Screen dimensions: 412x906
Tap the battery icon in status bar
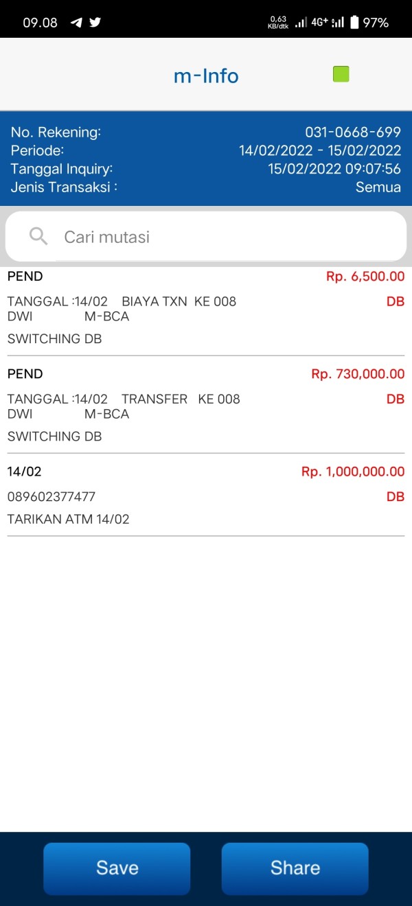click(x=354, y=23)
